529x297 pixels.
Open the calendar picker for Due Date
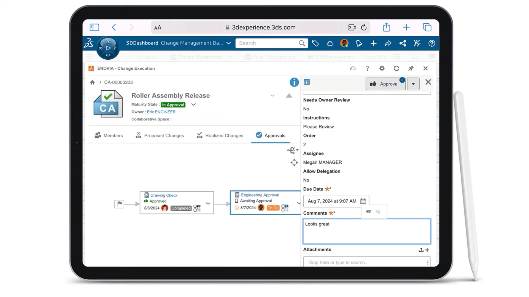(363, 201)
